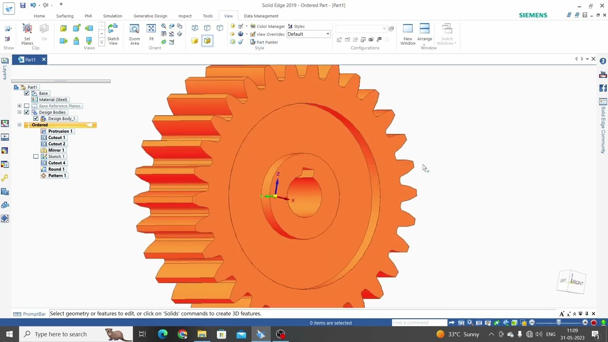
Task: Select the shaded display style icon
Action: pos(195,41)
